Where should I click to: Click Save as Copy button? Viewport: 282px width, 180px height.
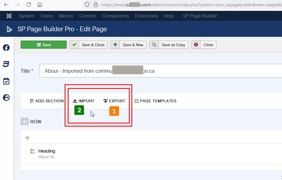169,45
